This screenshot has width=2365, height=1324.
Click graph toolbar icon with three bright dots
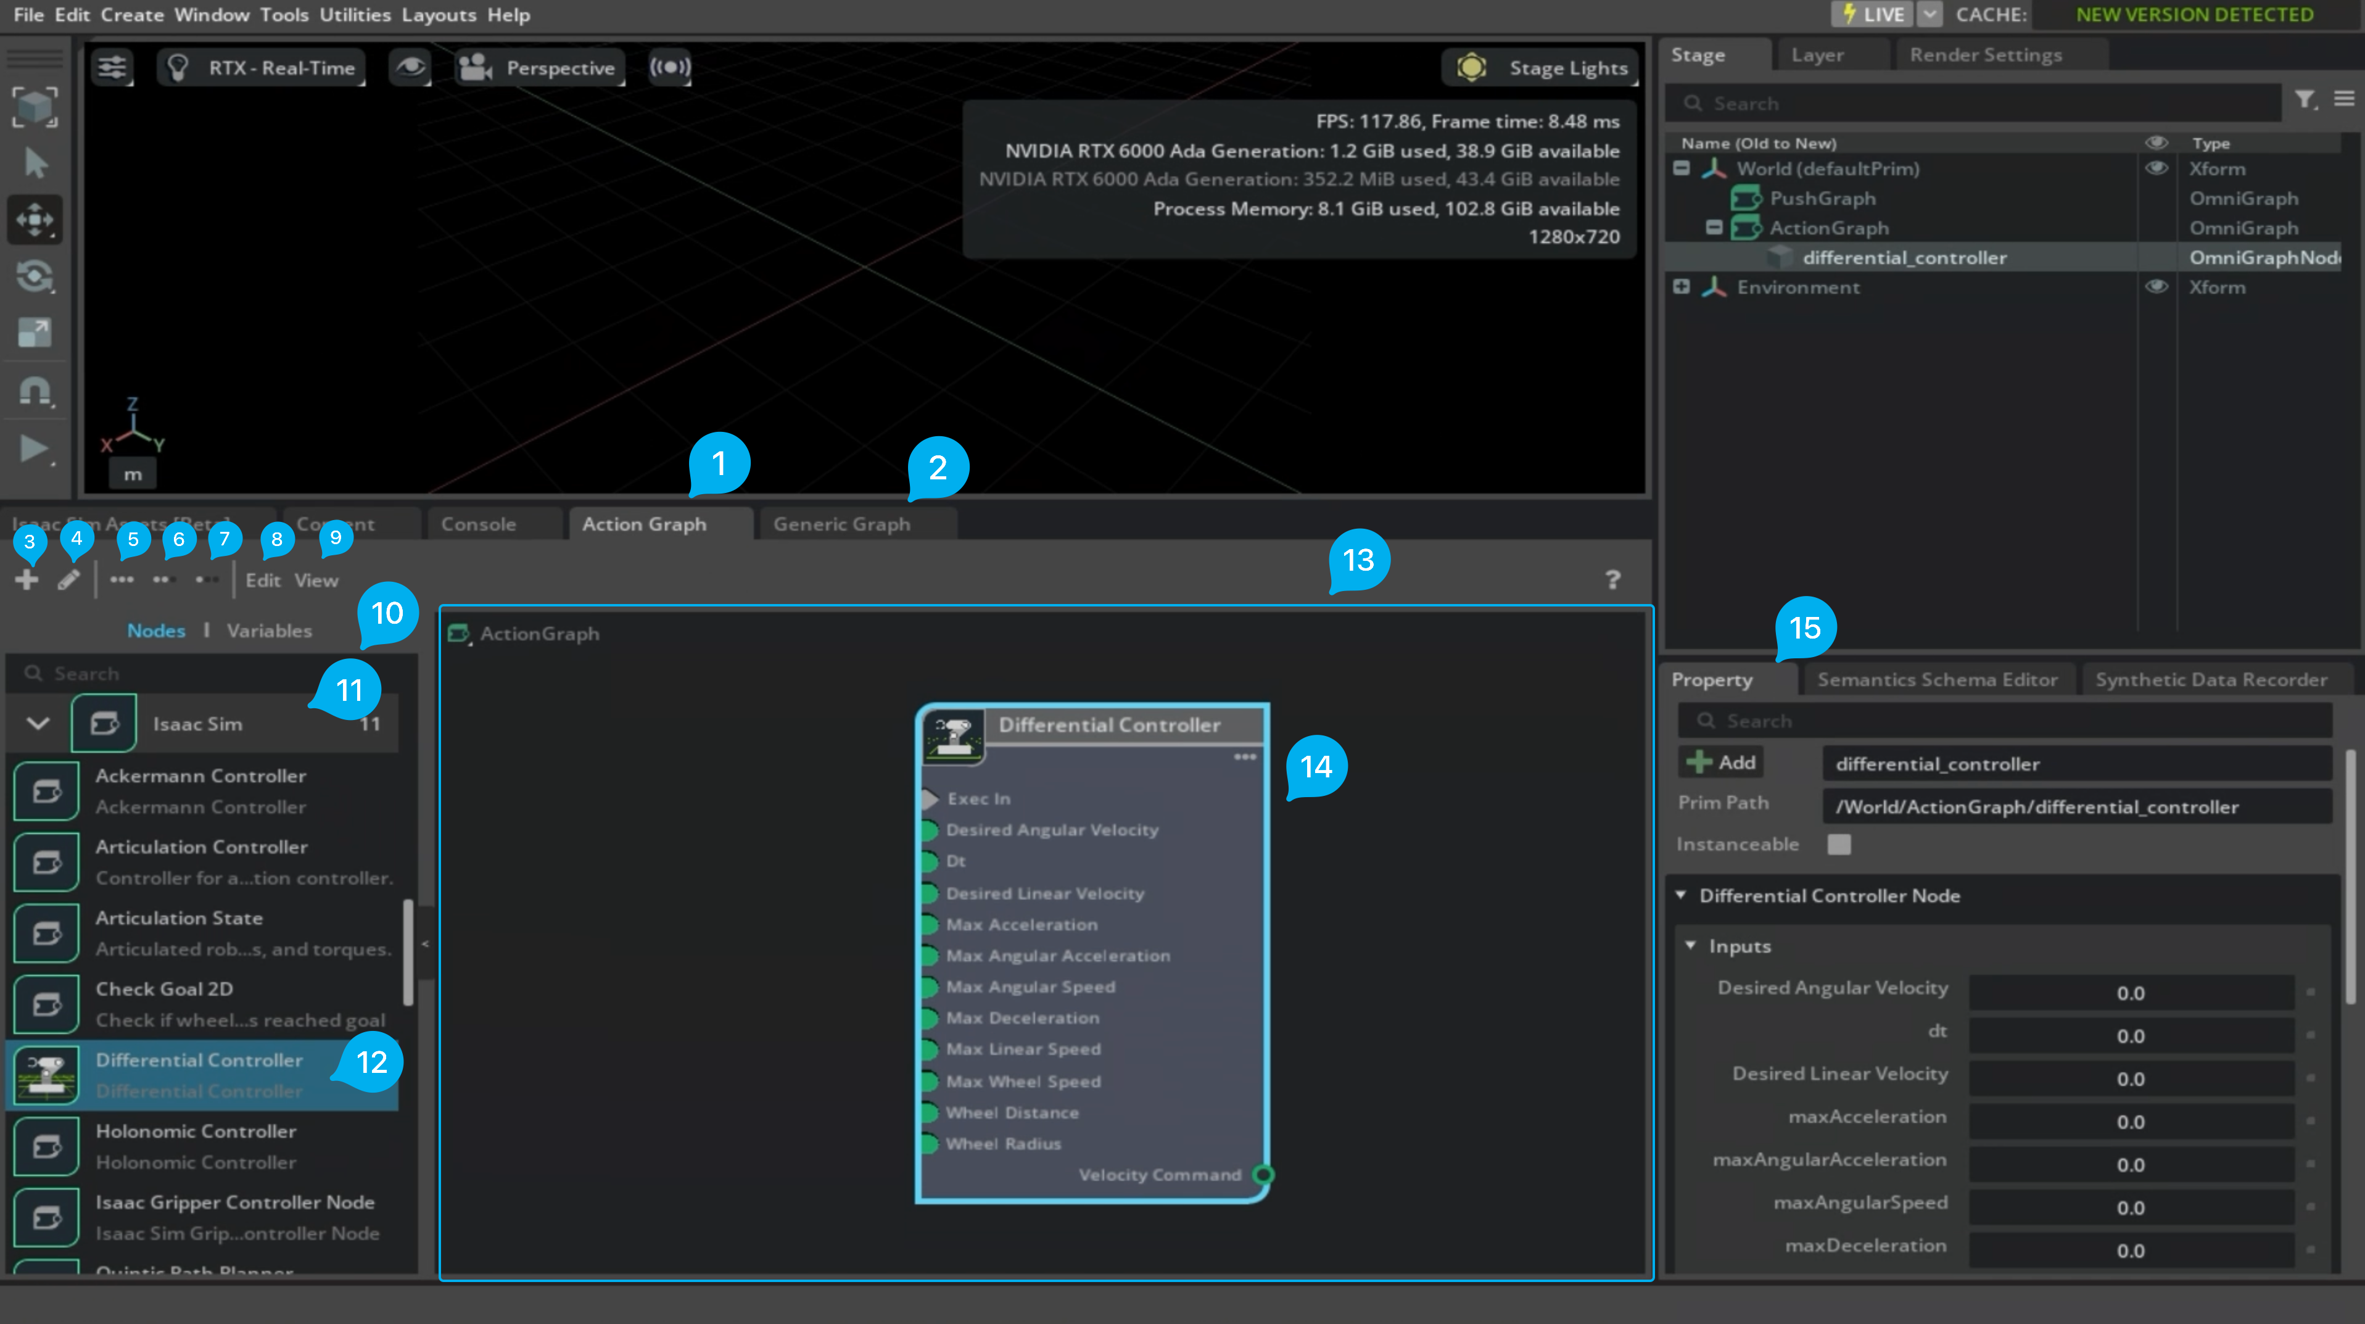coord(121,579)
